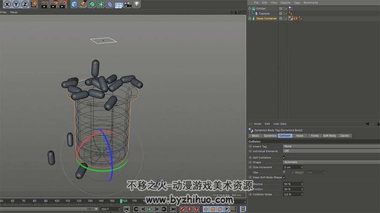Toggle Glass Container enabled green checkmark
The image size is (380, 213).
(286, 19)
